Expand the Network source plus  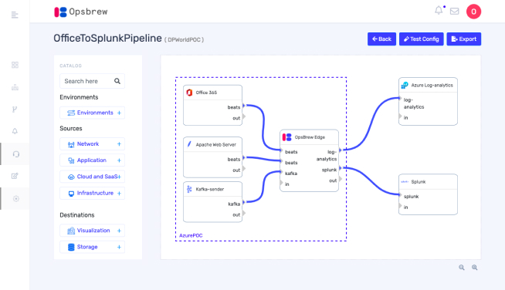click(119, 144)
